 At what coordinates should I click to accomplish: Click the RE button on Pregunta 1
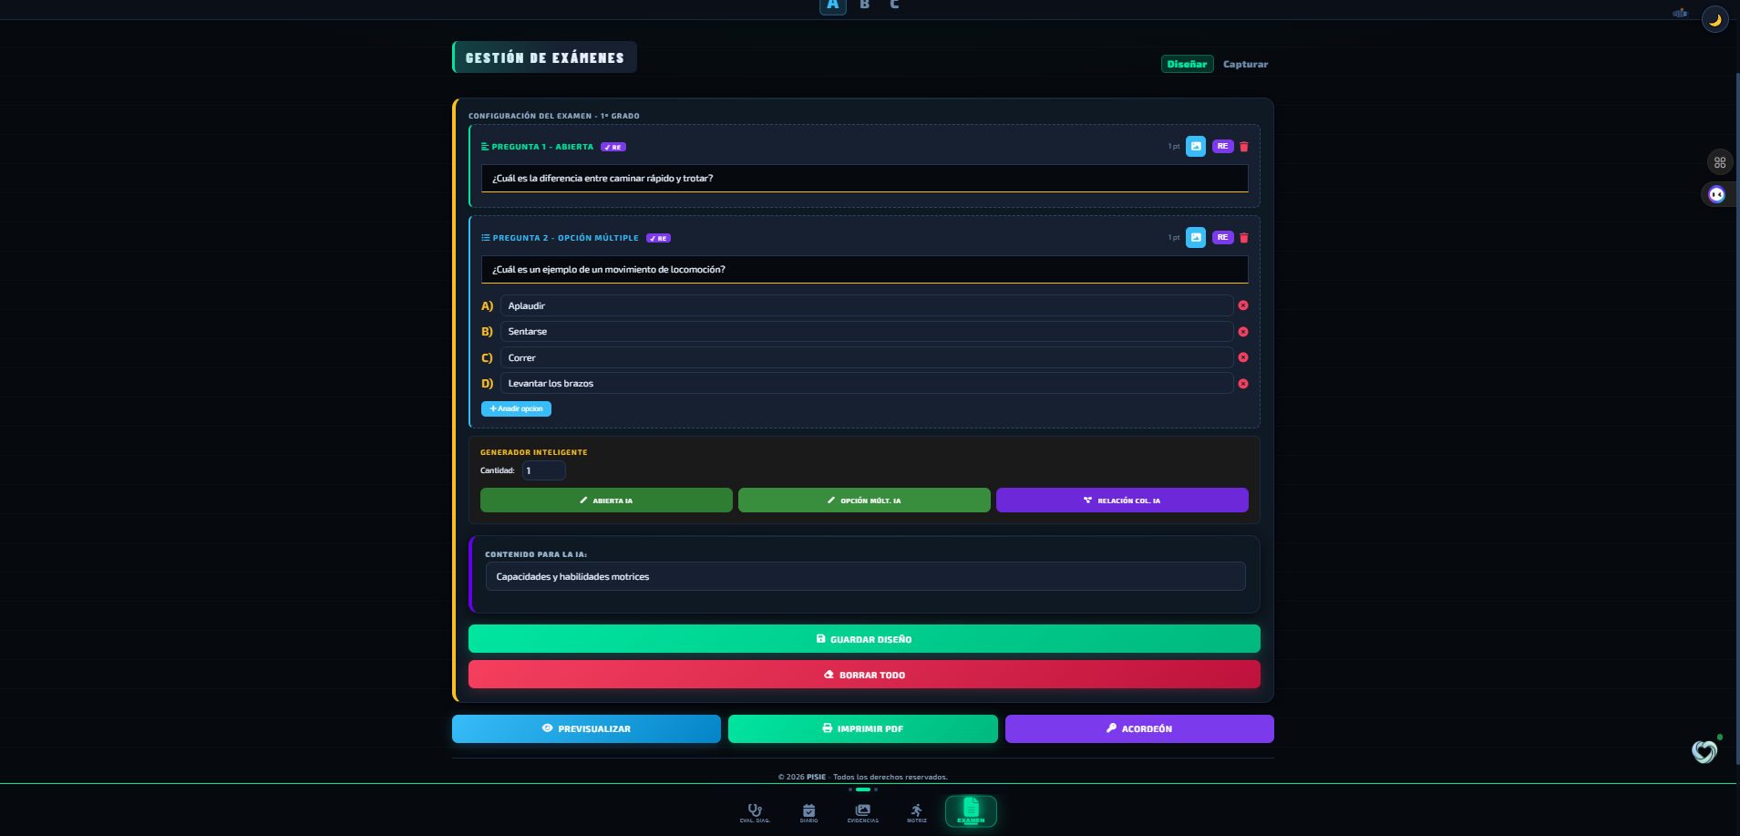[x=1222, y=146]
